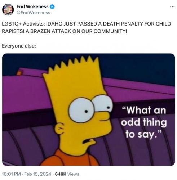The image size is (177, 180).
Task: Open the @EndWokeness handle link
Action: 33,13
